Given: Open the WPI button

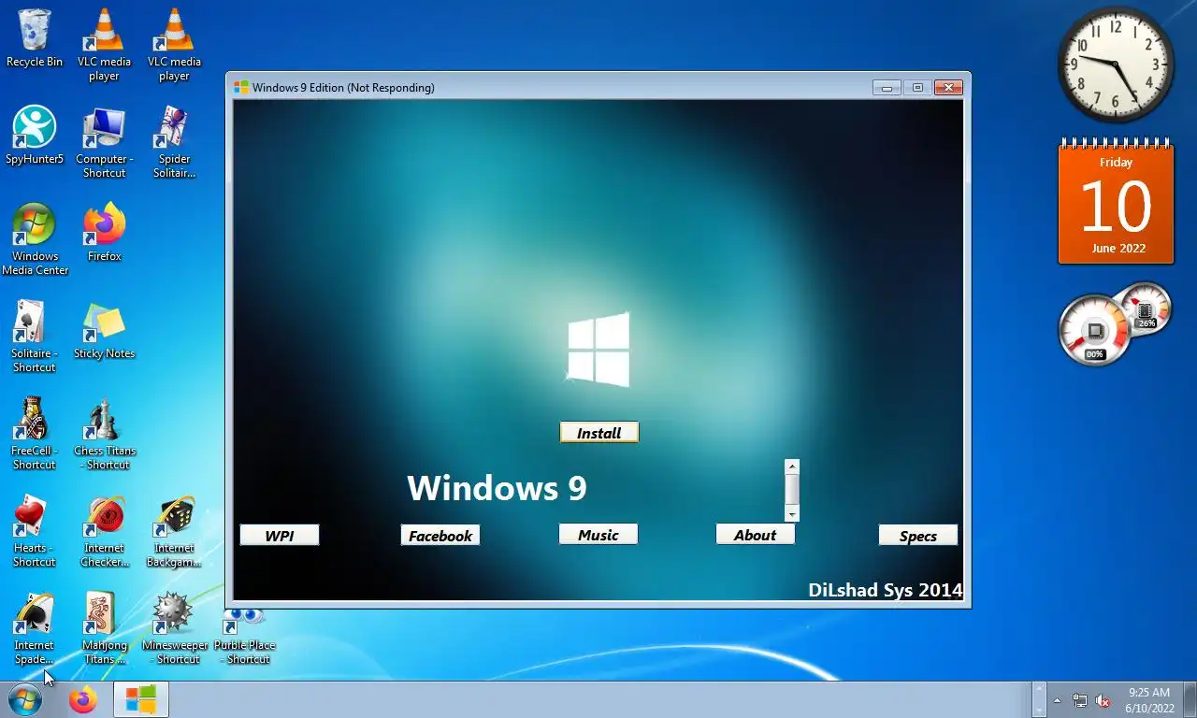Looking at the screenshot, I should pos(280,535).
